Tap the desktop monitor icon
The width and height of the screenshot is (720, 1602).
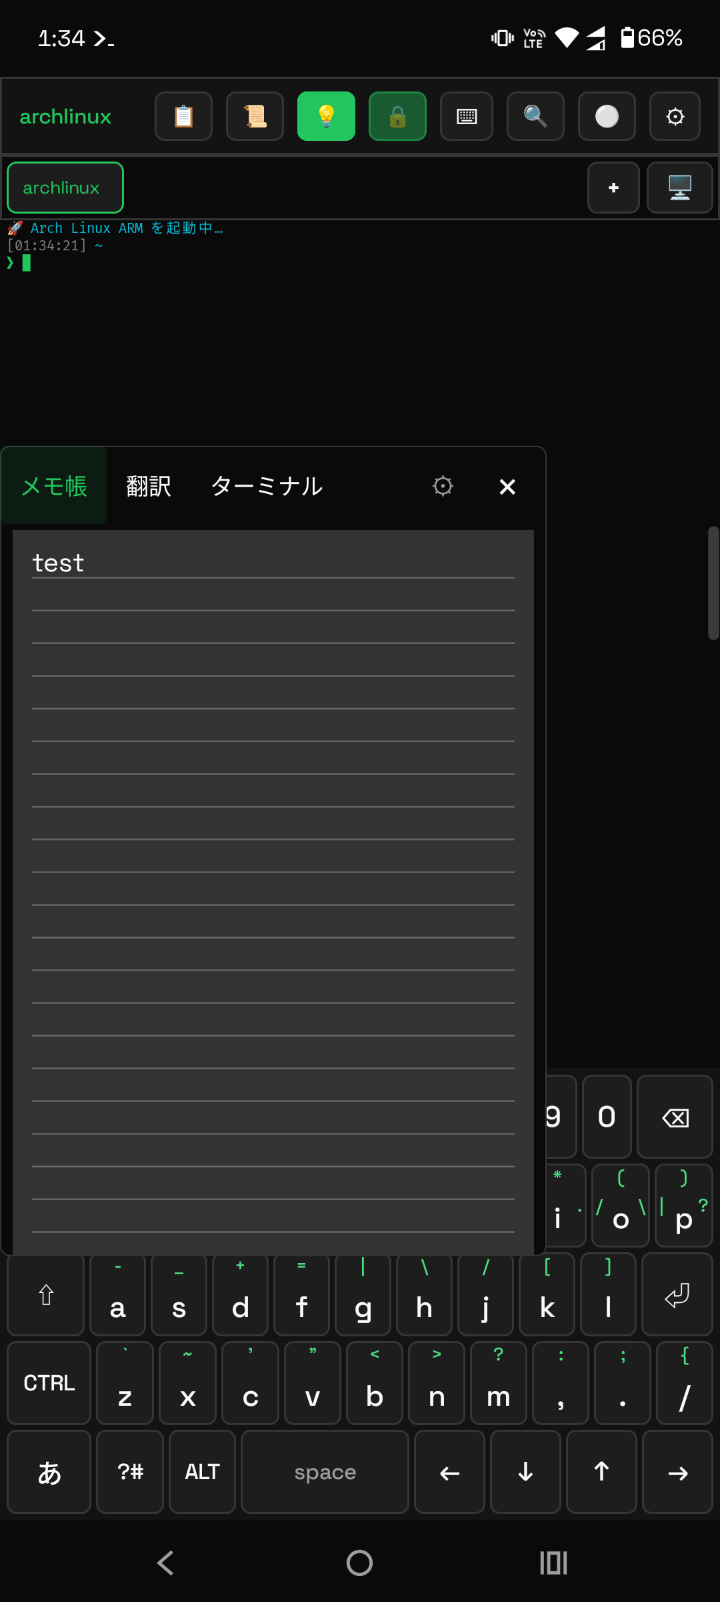click(680, 188)
